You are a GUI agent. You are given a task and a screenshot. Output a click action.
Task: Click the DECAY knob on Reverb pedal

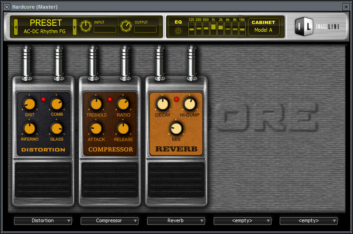pyautogui.click(x=162, y=104)
